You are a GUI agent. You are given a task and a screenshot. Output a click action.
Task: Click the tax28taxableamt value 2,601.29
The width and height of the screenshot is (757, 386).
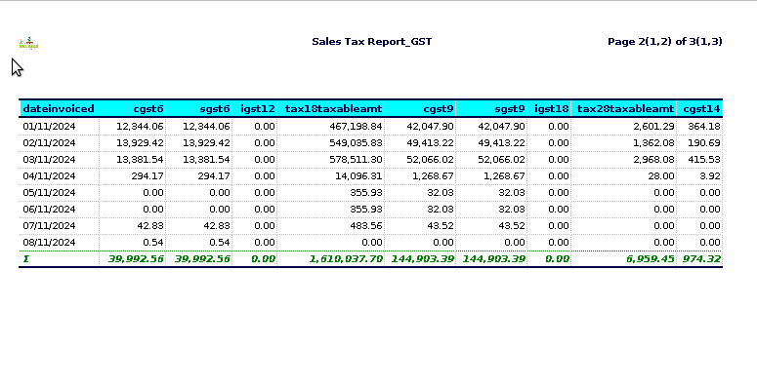coord(653,127)
